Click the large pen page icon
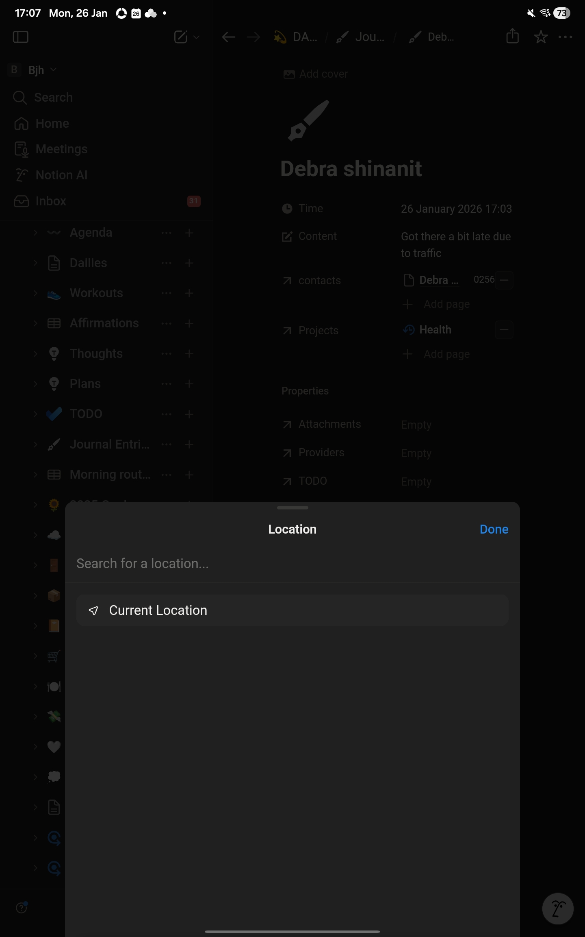This screenshot has width=585, height=937. [309, 121]
